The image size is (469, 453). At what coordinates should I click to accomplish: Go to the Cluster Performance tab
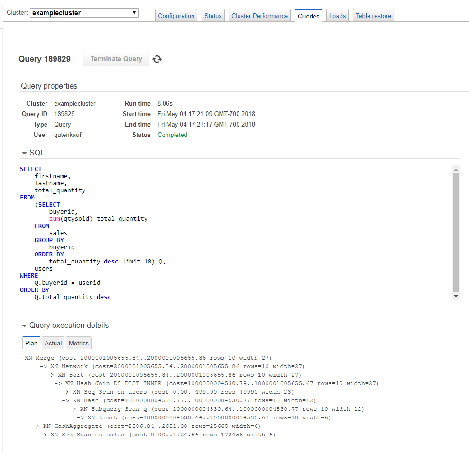click(x=259, y=16)
